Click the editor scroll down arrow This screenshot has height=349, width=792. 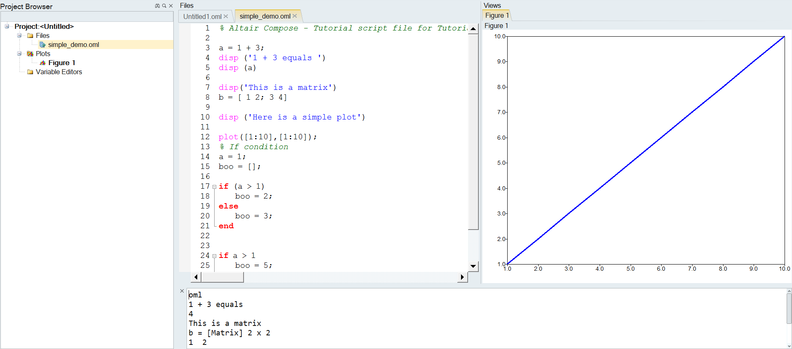pos(473,266)
